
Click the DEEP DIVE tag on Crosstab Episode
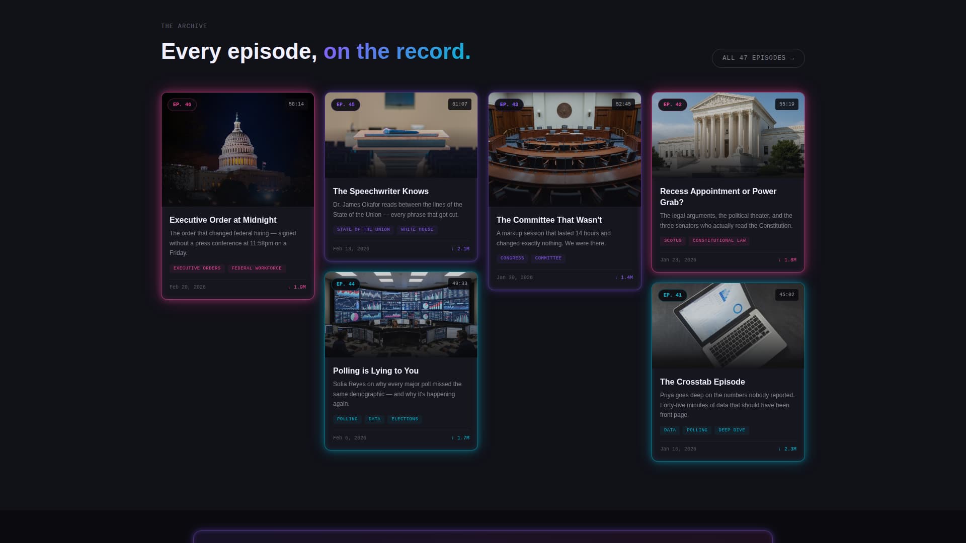(x=732, y=430)
